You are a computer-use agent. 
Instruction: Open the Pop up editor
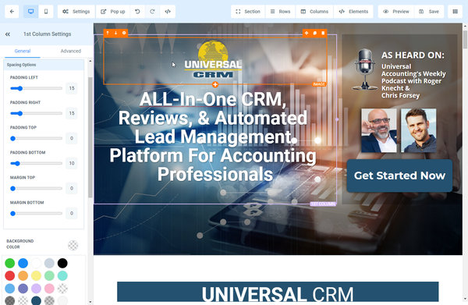pos(113,12)
